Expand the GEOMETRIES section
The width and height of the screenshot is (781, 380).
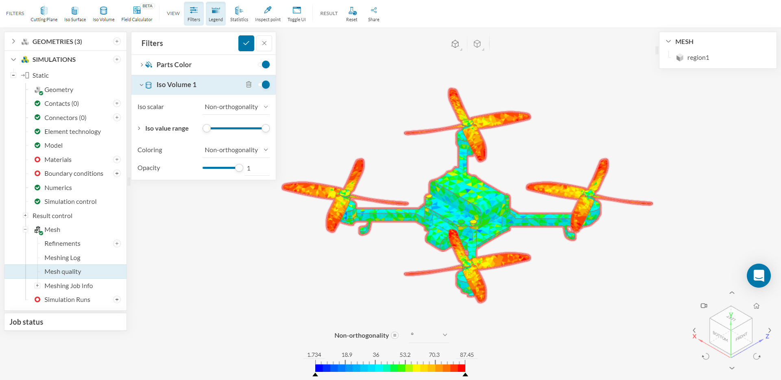[13, 41]
